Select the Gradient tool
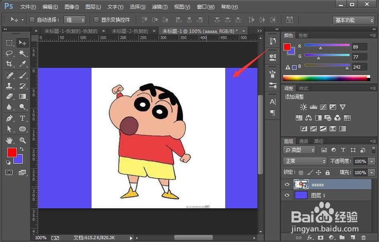This screenshot has height=242, width=379. [x=22, y=96]
